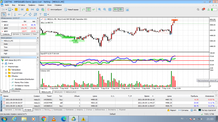This screenshot has height=122, width=218.
Task: Click the Новый ордер button
Action: (72, 10)
